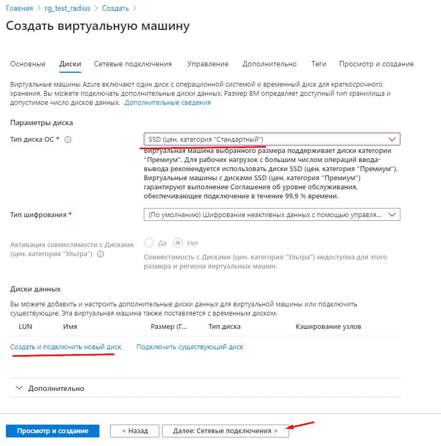Click info icon beside "Ультра" compatibility label
441x446 pixels.
[100, 254]
